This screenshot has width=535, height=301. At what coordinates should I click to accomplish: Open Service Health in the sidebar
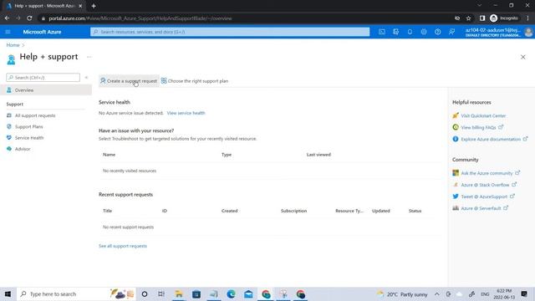coord(29,138)
